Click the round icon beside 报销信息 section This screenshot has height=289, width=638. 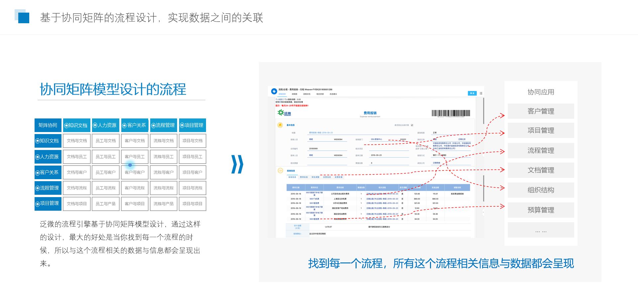pyautogui.click(x=280, y=171)
